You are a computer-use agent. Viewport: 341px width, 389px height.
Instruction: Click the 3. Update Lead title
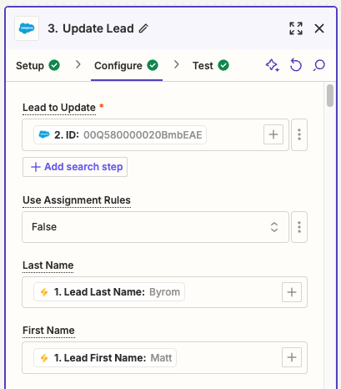[x=91, y=28]
